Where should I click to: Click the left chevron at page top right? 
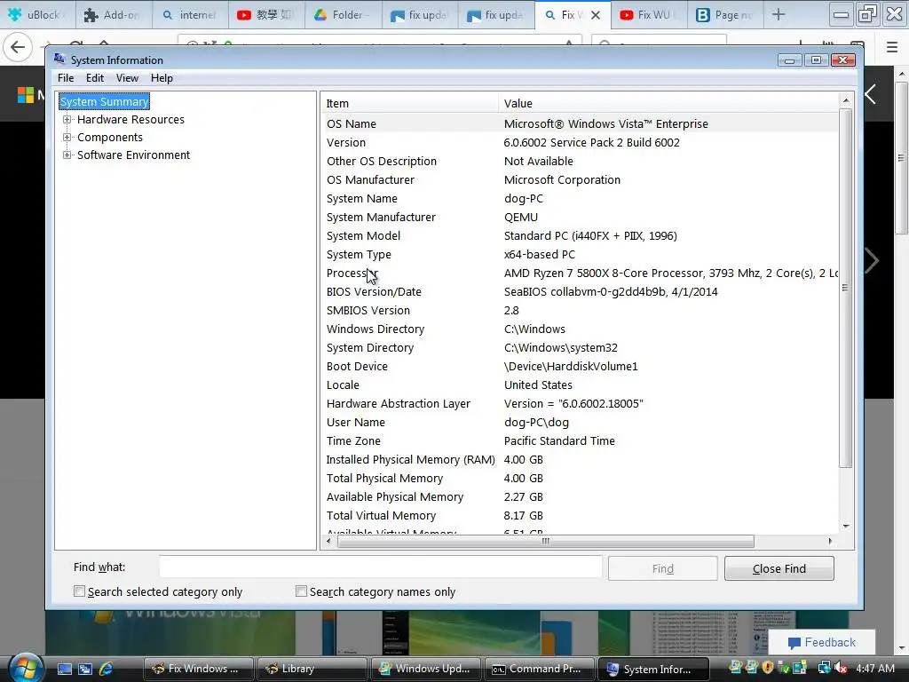pos(871,94)
